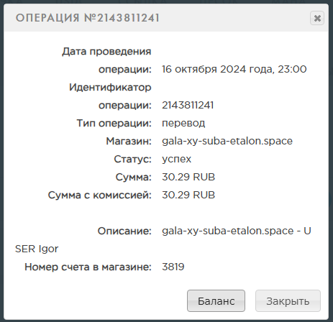Screen dimensions: 333x322
Task: Click the Сумма с комиссией label
Action: click(100, 195)
